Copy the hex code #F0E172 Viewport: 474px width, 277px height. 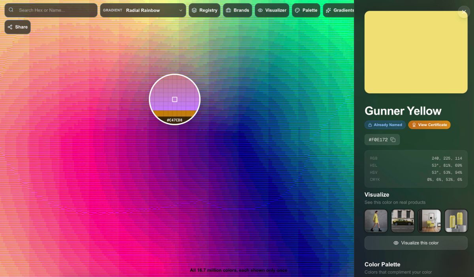(393, 139)
